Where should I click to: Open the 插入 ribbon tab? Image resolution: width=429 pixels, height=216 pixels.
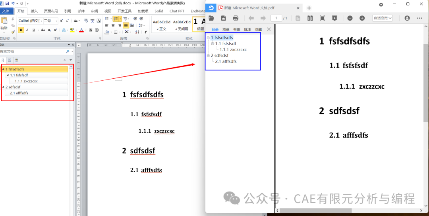[x=34, y=11]
